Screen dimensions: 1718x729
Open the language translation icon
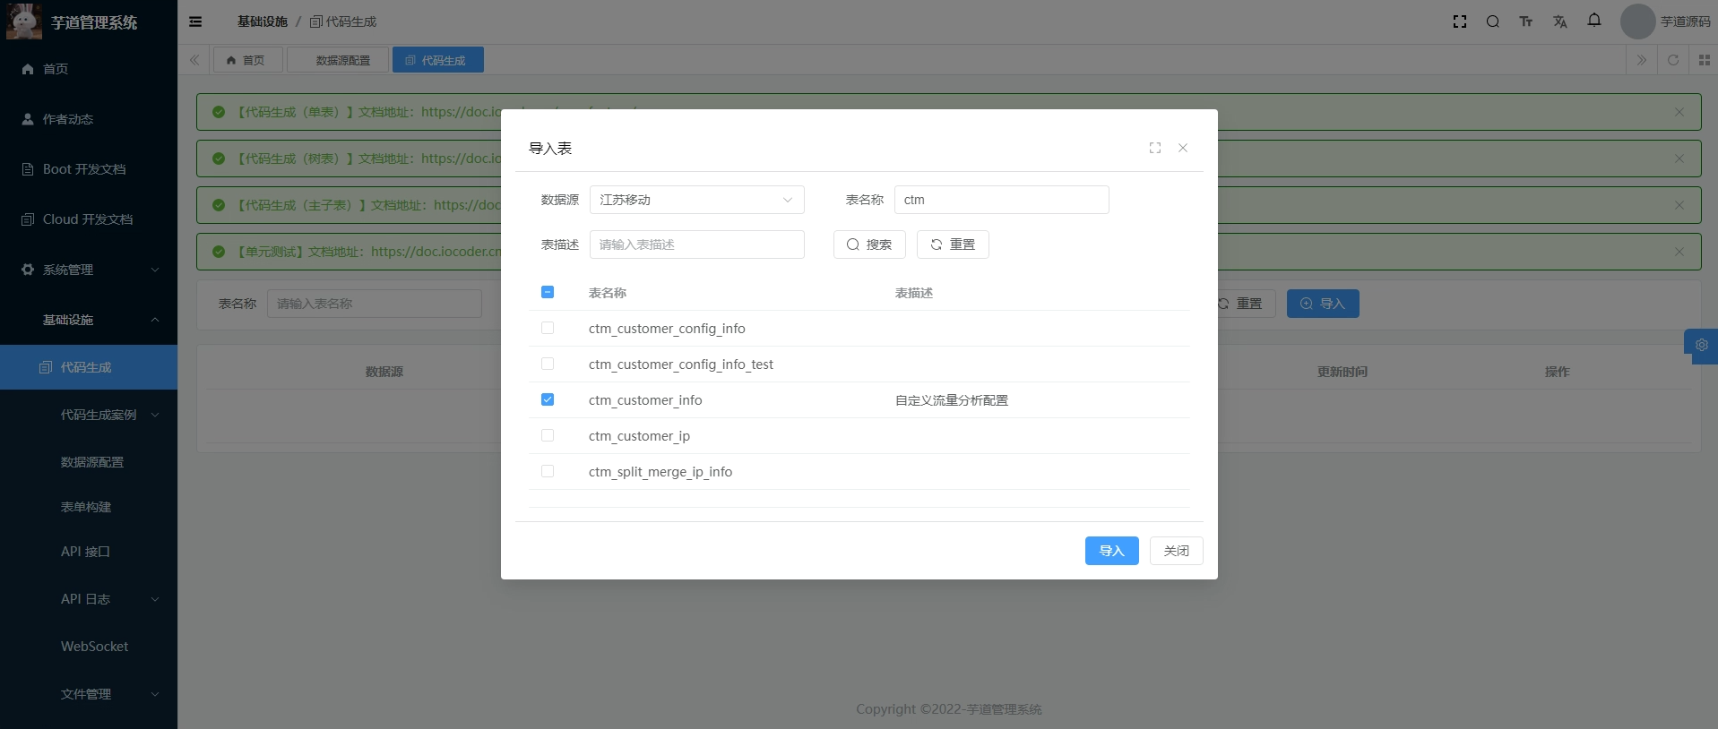pos(1560,21)
